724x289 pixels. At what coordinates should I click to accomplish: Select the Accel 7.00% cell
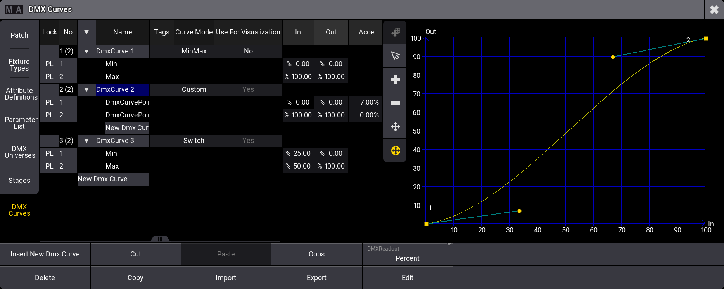(x=365, y=102)
